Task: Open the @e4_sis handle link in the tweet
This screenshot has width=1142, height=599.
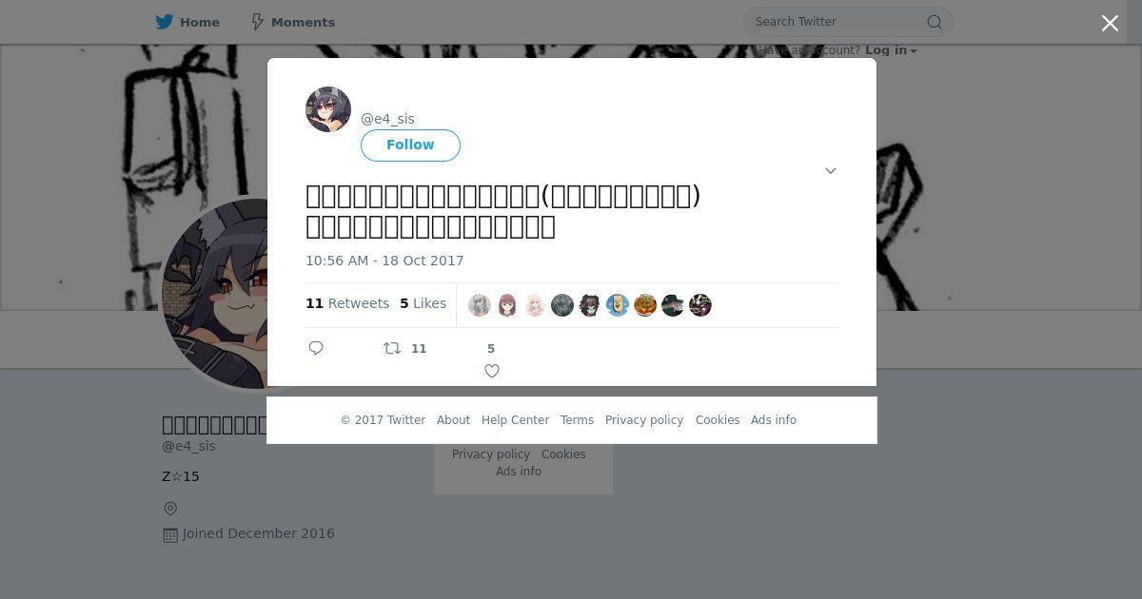Action: tap(387, 119)
